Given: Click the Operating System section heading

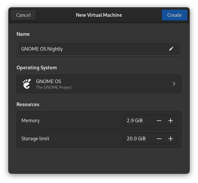Looking at the screenshot, I should tap(37, 68).
